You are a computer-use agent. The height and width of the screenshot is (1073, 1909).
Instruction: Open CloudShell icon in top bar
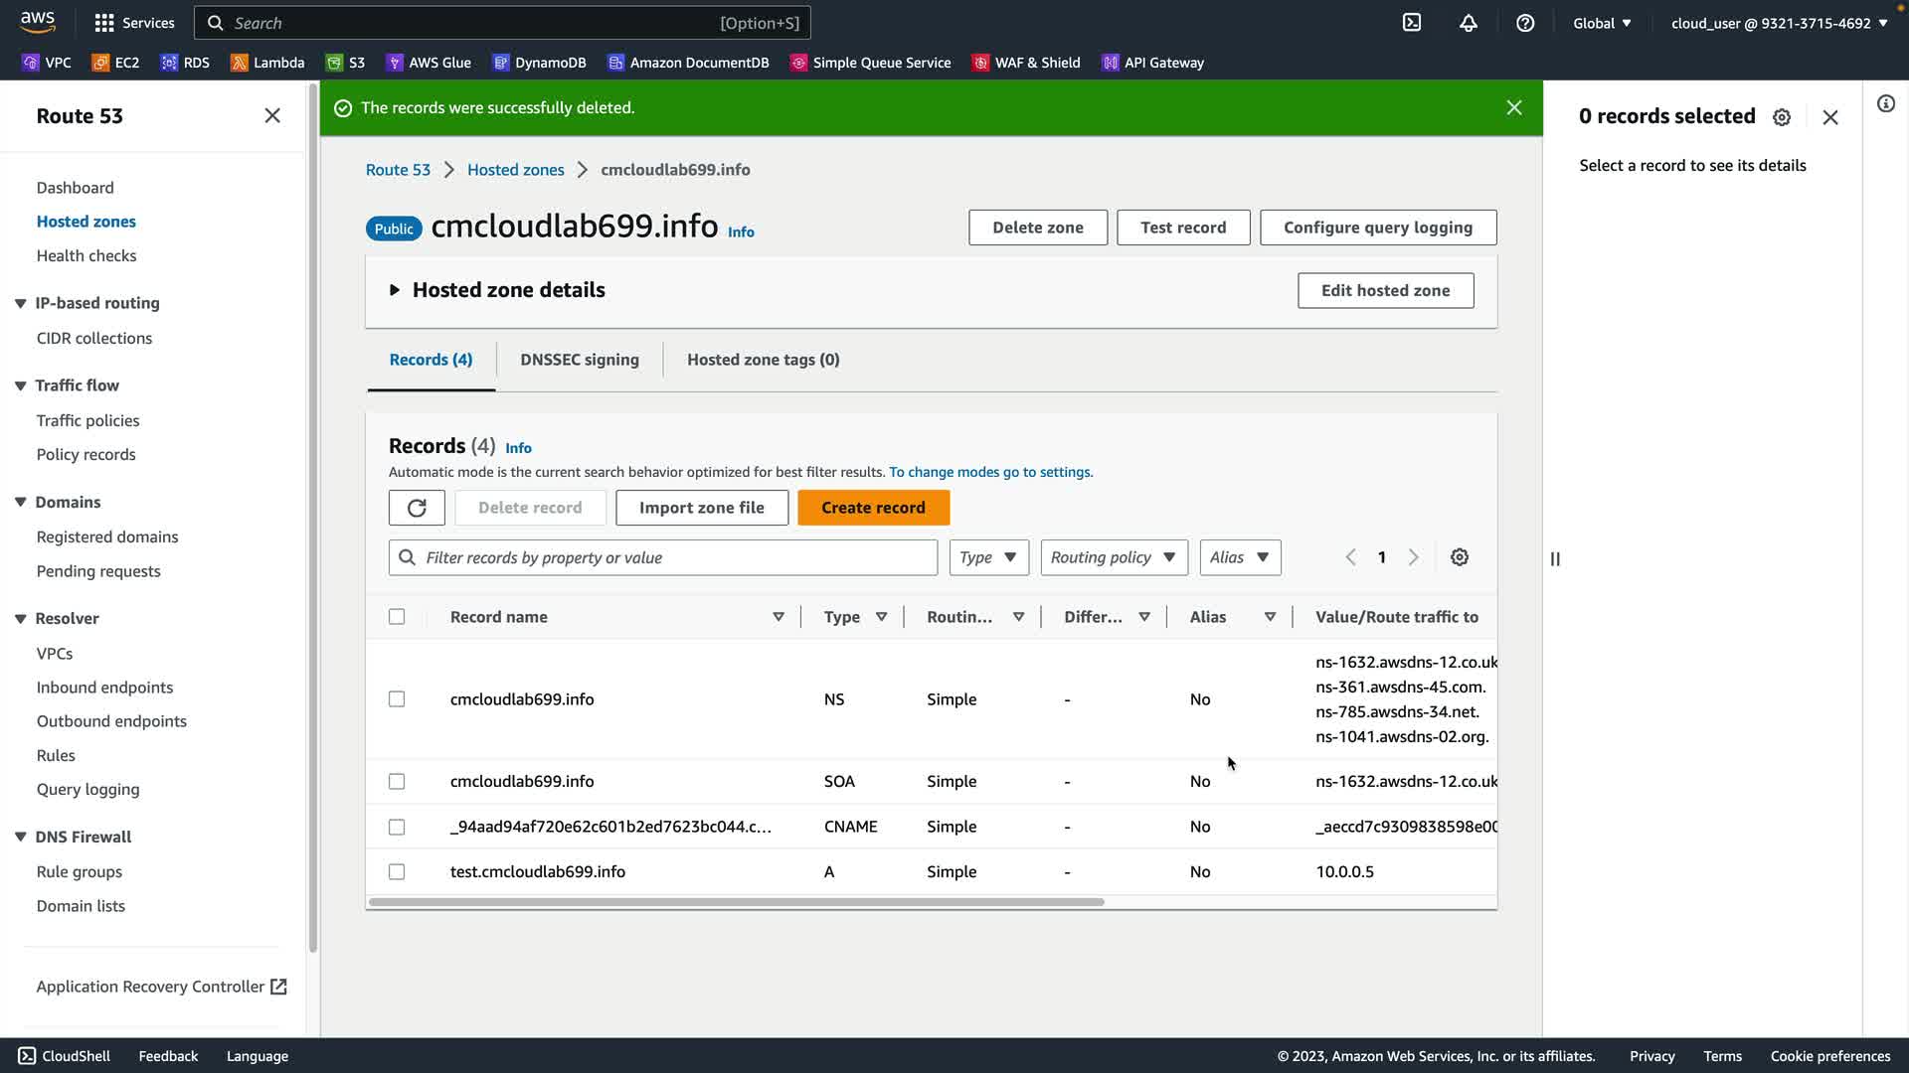point(1412,23)
